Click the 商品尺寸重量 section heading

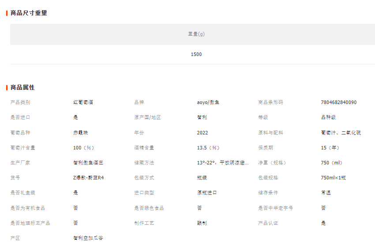pos(29,13)
